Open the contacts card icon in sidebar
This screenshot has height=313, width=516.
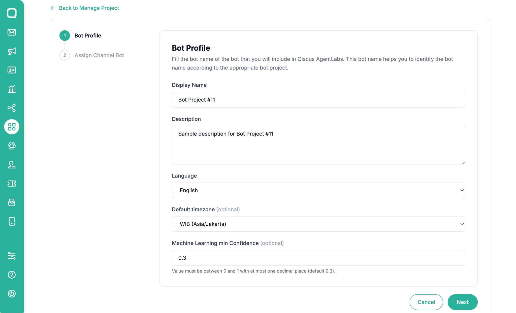pyautogui.click(x=12, y=70)
